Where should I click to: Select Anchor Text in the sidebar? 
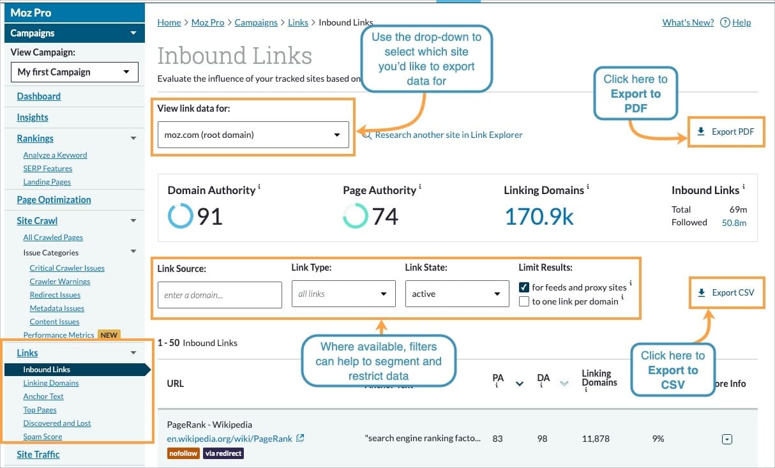[x=43, y=396]
